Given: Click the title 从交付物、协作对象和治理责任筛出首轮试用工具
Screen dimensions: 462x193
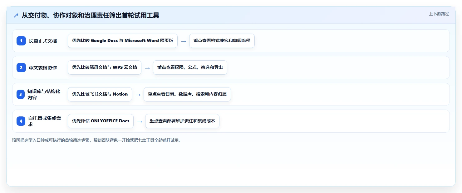Looking at the screenshot, I should pos(91,15).
